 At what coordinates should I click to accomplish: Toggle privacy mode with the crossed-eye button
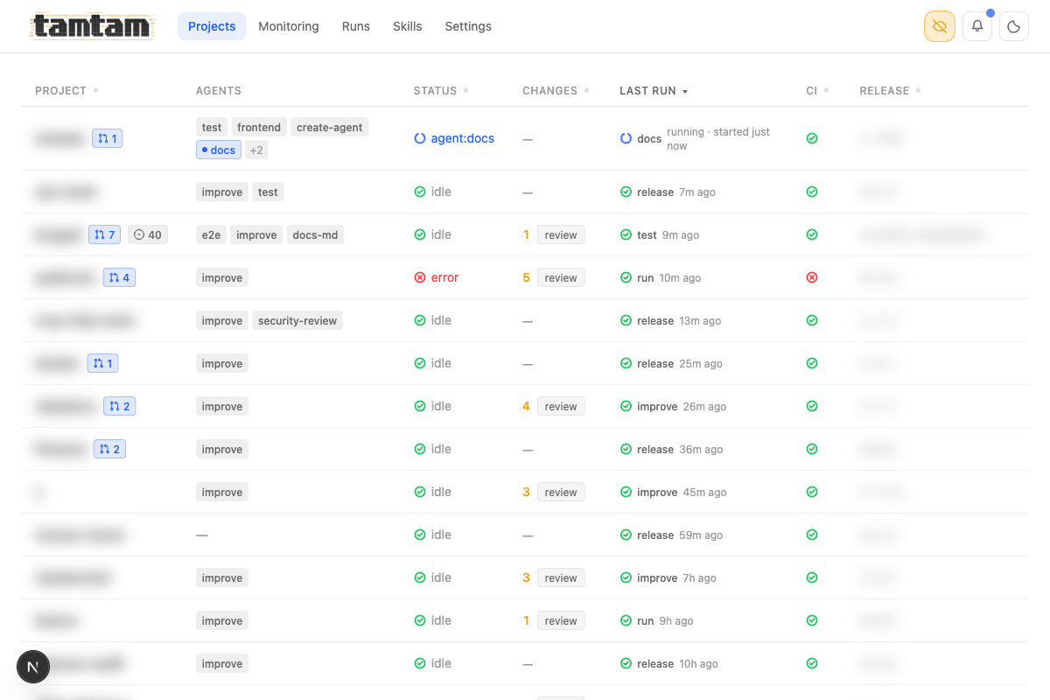point(939,26)
